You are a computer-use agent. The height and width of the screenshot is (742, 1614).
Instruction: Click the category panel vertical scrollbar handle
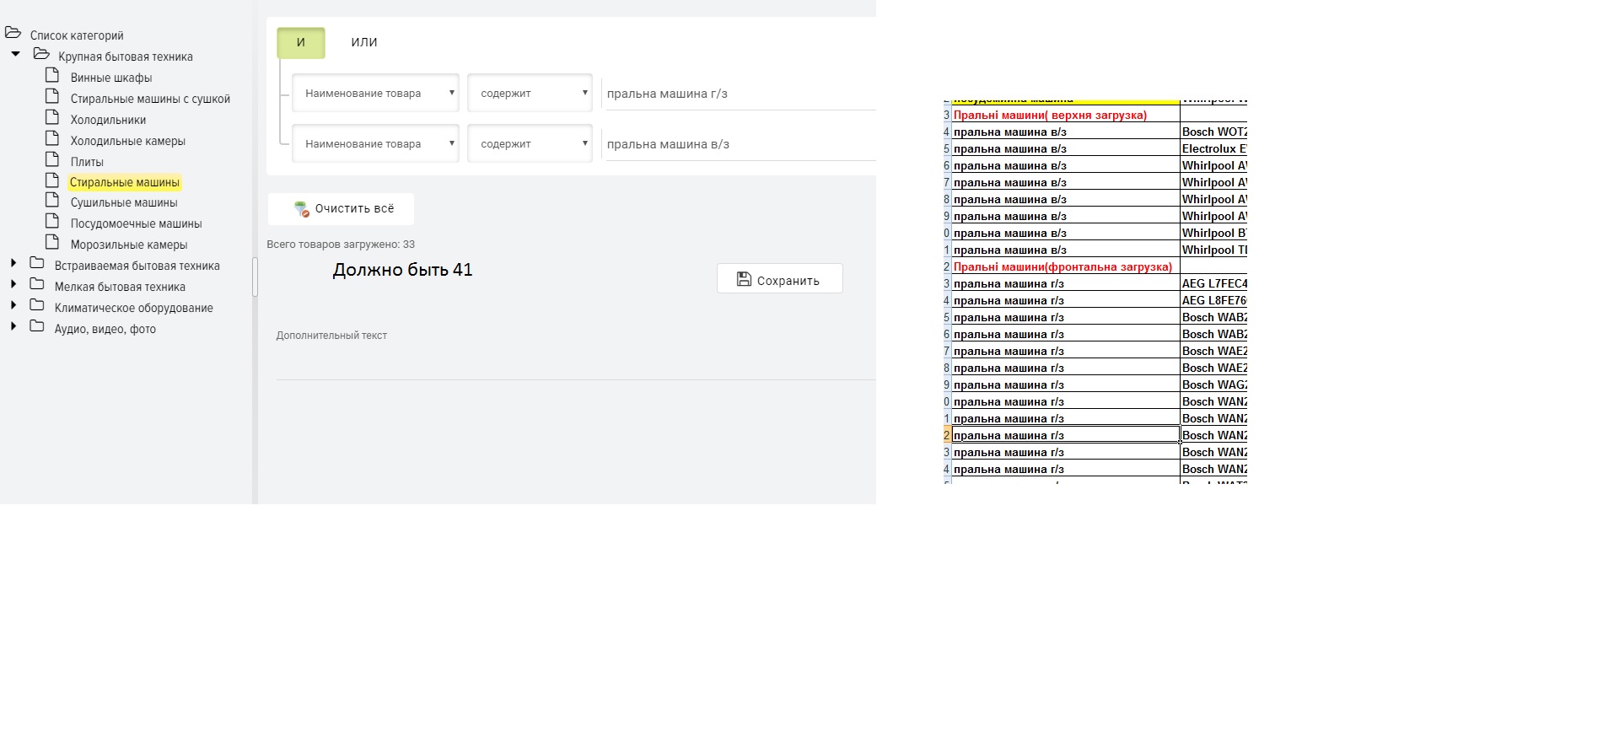coord(255,277)
